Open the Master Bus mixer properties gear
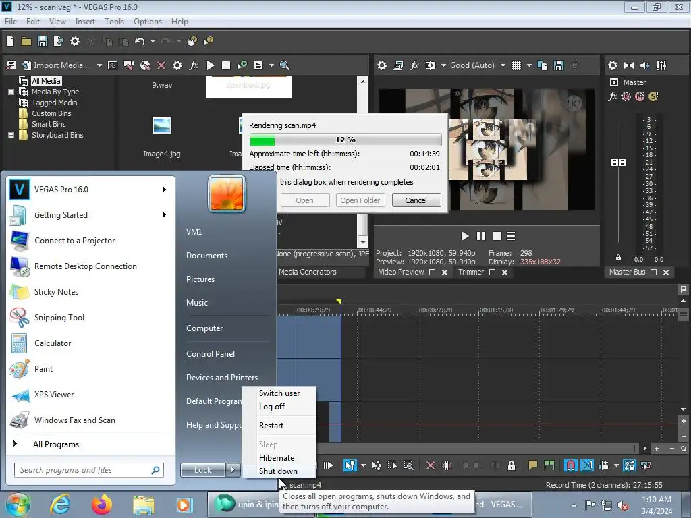The image size is (691, 518). click(x=613, y=65)
